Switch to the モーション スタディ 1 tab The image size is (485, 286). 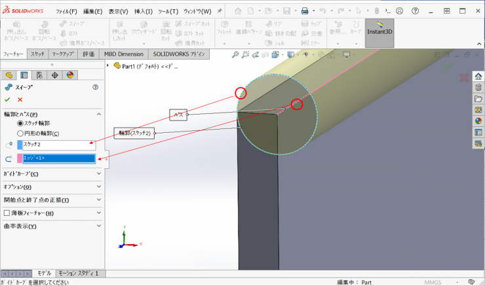[x=78, y=273]
